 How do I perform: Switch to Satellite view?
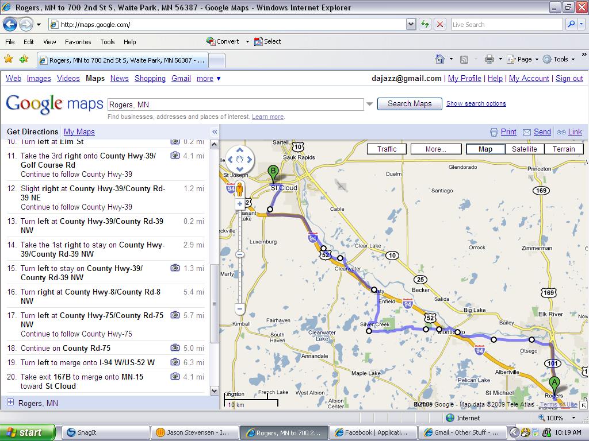tap(524, 149)
